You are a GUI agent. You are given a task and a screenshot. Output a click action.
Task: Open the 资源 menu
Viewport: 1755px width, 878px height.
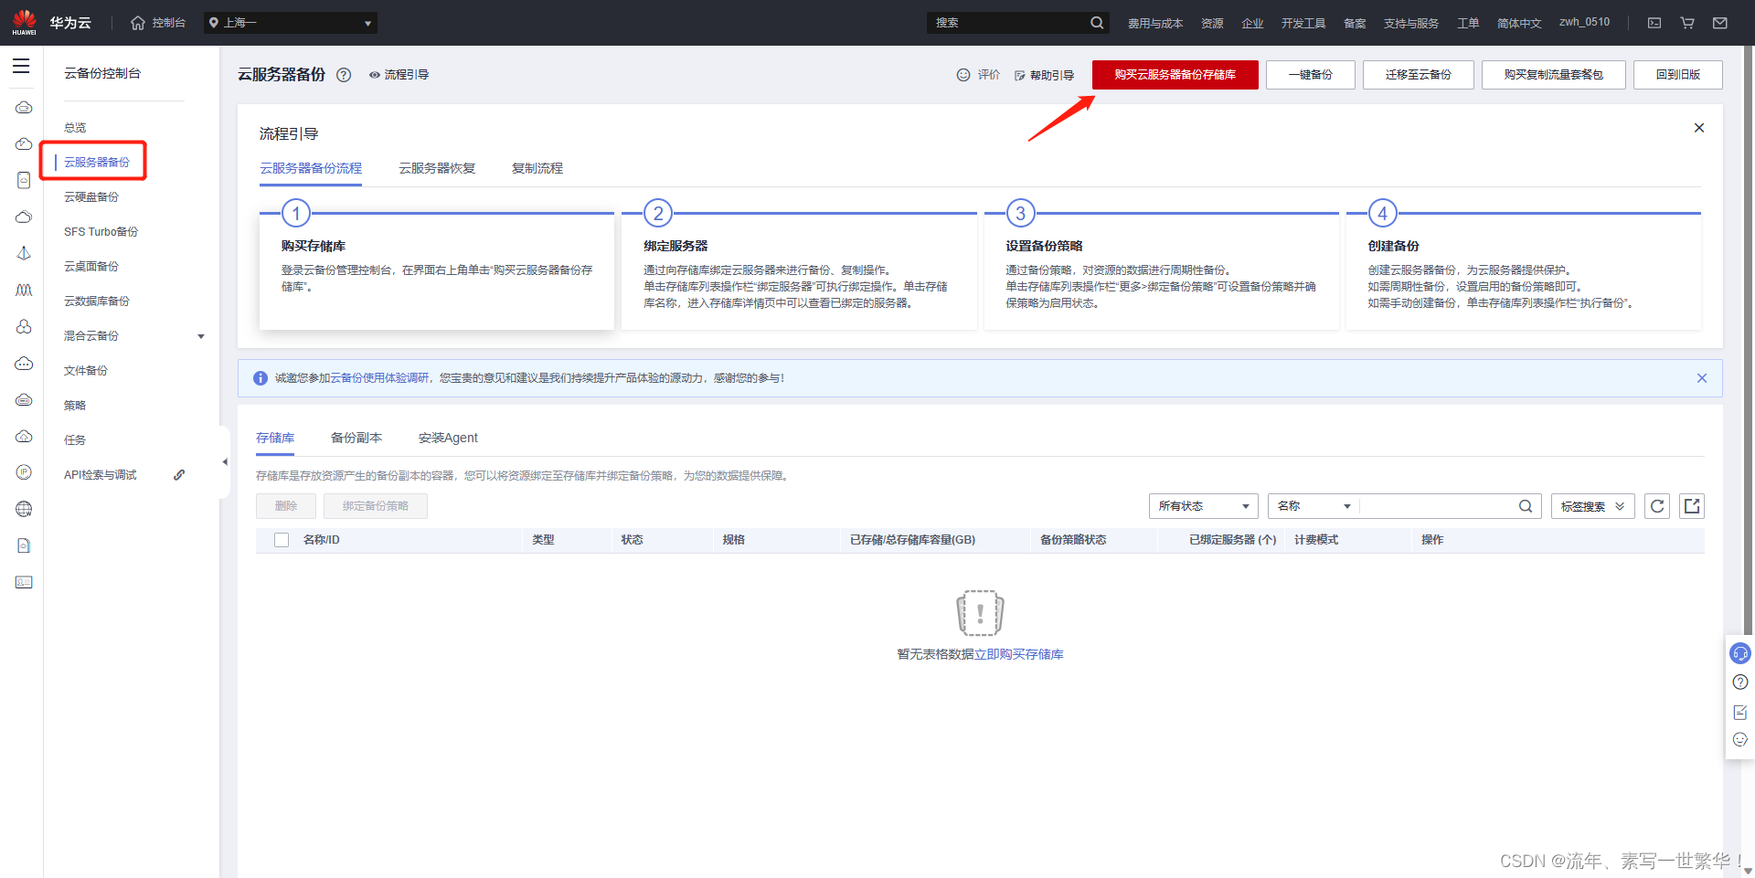point(1212,23)
